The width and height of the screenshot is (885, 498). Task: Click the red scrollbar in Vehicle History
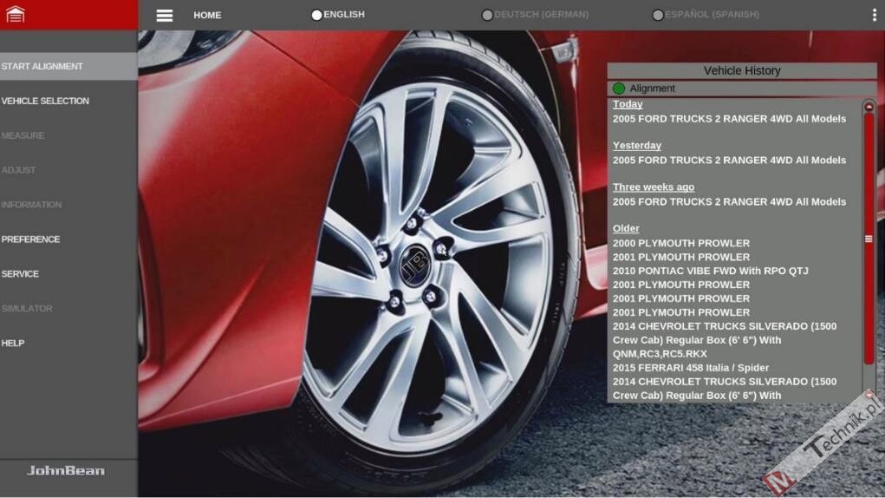click(869, 239)
